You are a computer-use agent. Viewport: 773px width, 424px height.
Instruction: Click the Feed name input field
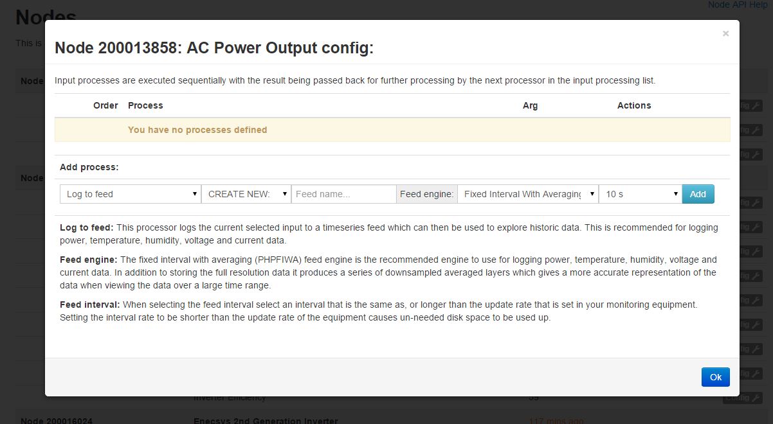(x=343, y=194)
